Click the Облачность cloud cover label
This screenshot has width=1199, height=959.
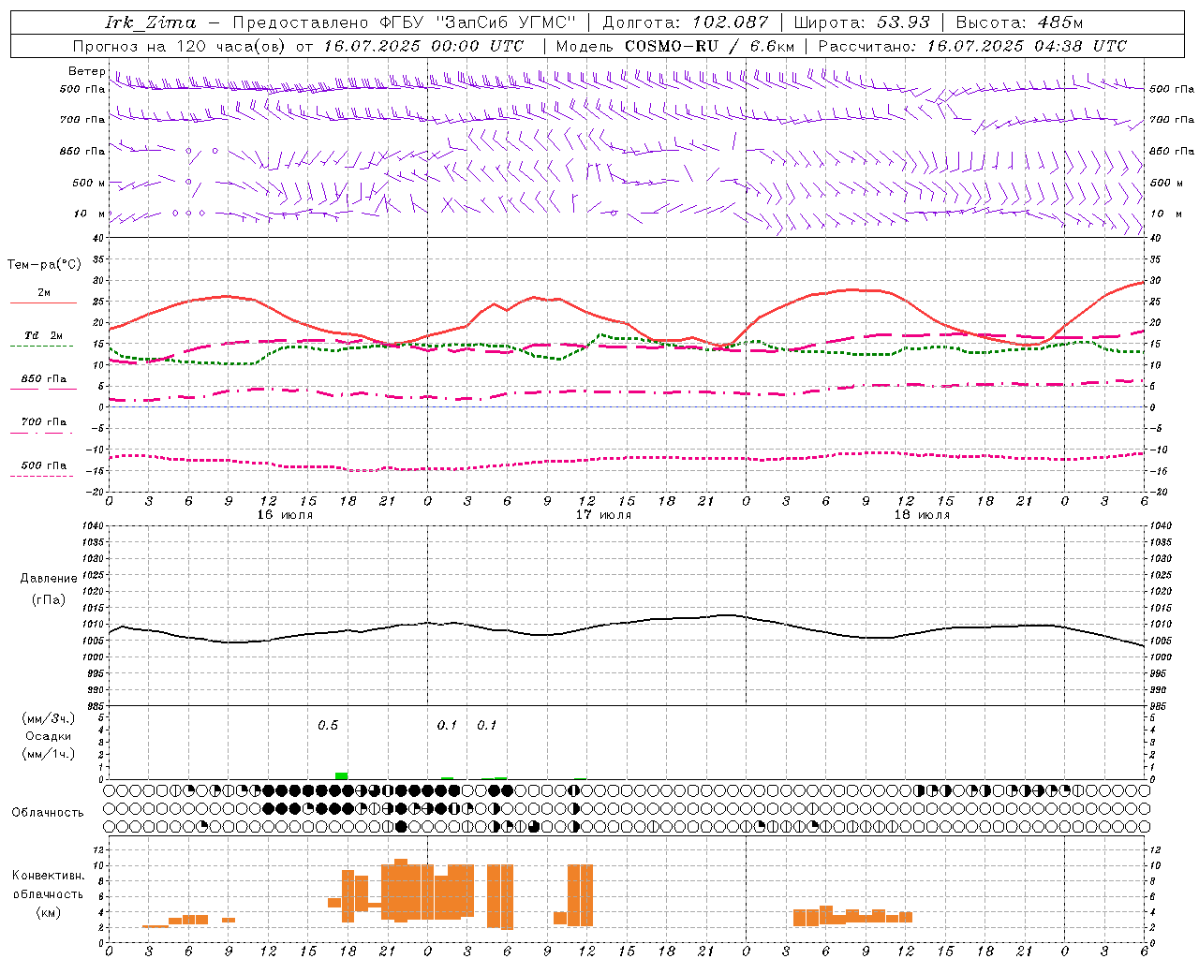click(x=48, y=812)
